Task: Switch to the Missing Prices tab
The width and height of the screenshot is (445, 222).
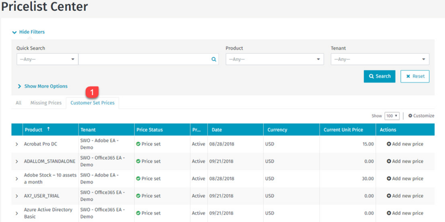Action: pos(46,103)
